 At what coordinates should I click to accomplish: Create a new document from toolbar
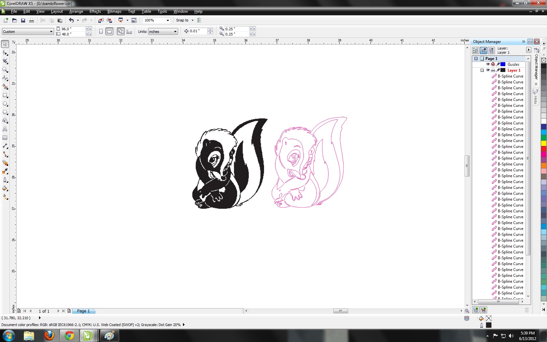[6, 20]
